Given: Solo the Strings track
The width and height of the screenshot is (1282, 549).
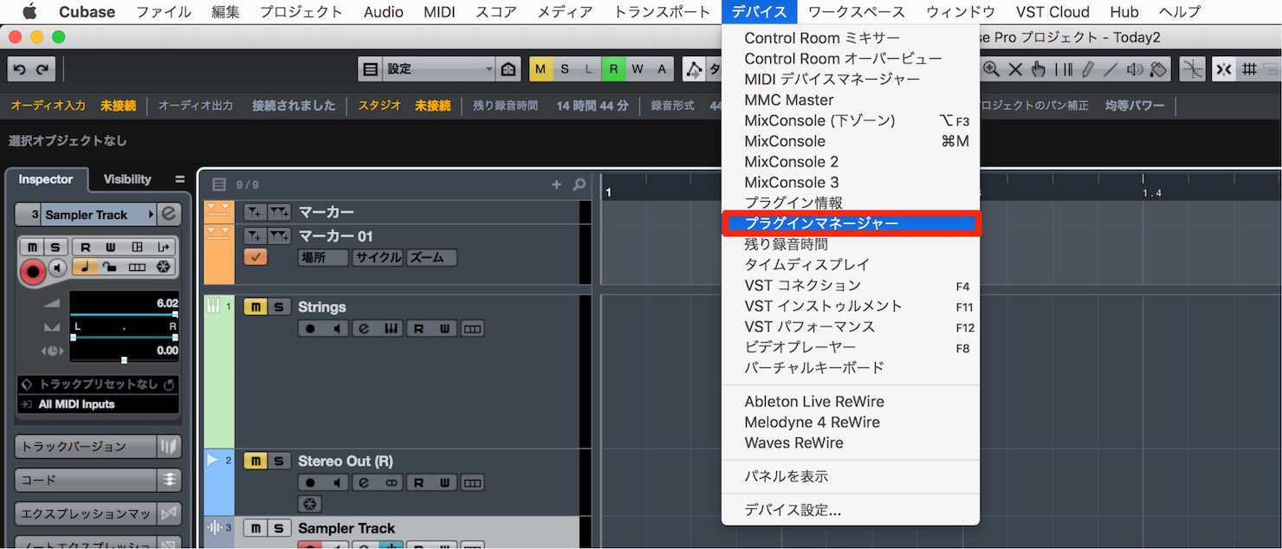Looking at the screenshot, I should (279, 307).
